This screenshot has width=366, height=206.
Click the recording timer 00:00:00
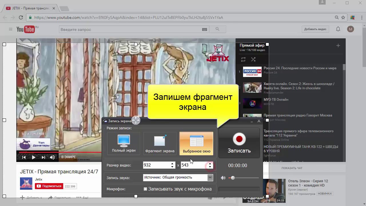pos(237,165)
